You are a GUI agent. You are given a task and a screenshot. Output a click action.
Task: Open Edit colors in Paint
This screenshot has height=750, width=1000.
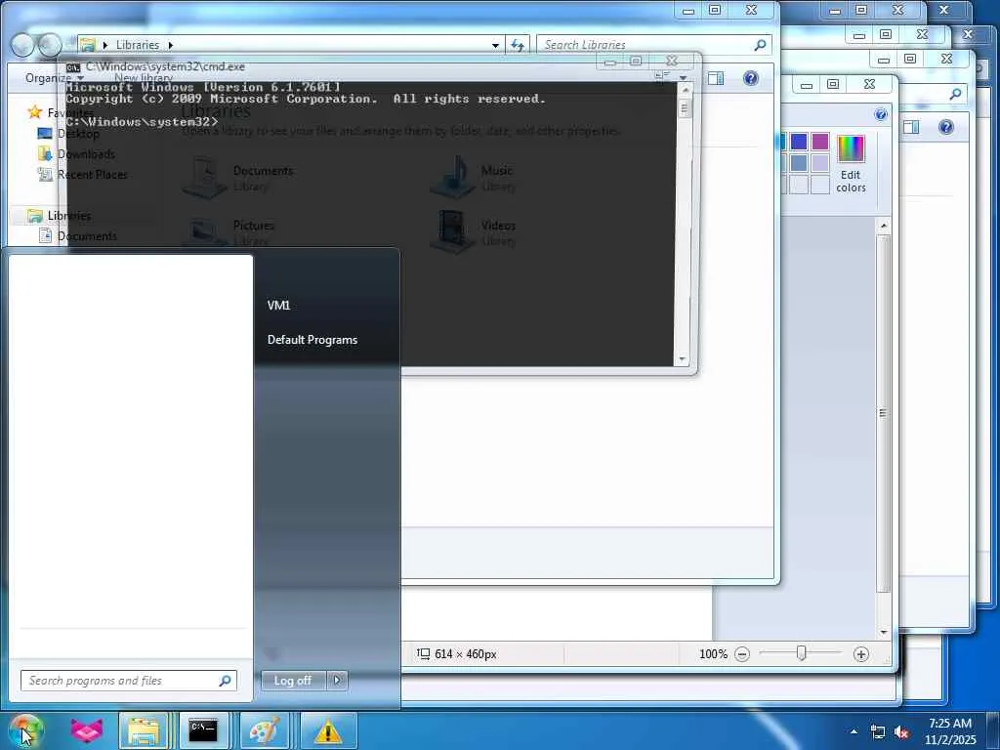tap(851, 164)
